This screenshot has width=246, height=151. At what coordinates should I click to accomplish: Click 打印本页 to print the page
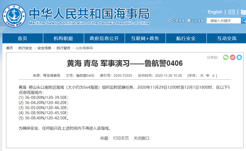[x=121, y=138]
